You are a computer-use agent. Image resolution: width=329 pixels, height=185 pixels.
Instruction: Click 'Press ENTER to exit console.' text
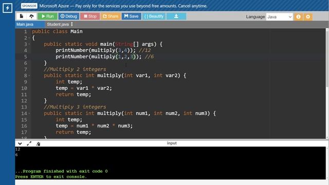click(x=51, y=177)
